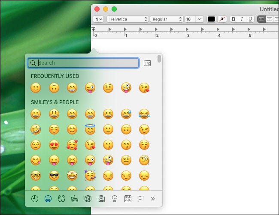
Task: Open the Regular typeface dropdown
Action: [167, 19]
